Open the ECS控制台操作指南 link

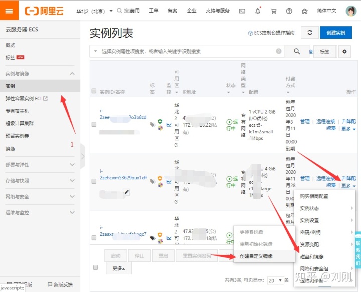pos(271,33)
